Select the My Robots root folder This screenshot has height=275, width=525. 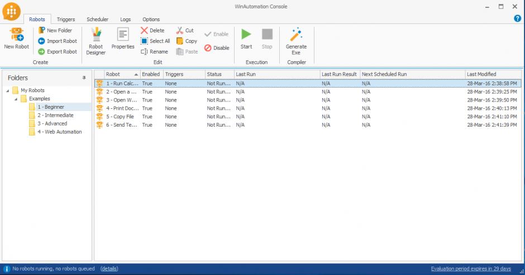pos(32,90)
